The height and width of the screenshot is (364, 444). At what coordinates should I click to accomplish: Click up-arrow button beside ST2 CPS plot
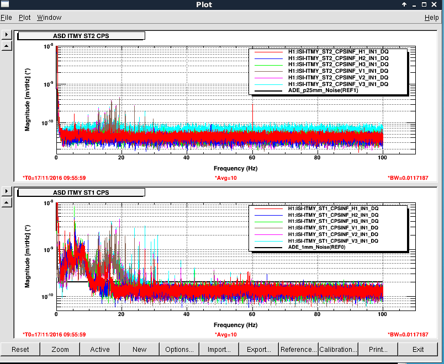coord(7,45)
